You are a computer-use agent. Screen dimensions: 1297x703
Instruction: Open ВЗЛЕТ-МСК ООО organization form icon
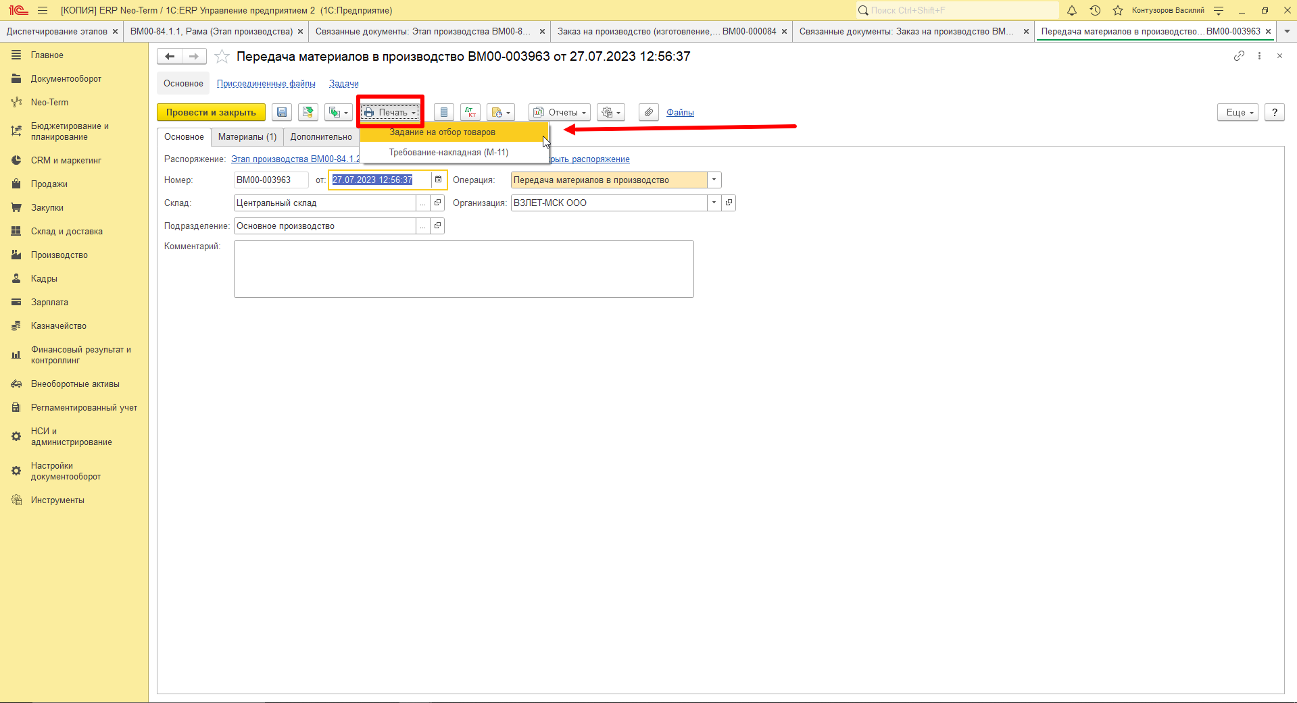point(729,203)
